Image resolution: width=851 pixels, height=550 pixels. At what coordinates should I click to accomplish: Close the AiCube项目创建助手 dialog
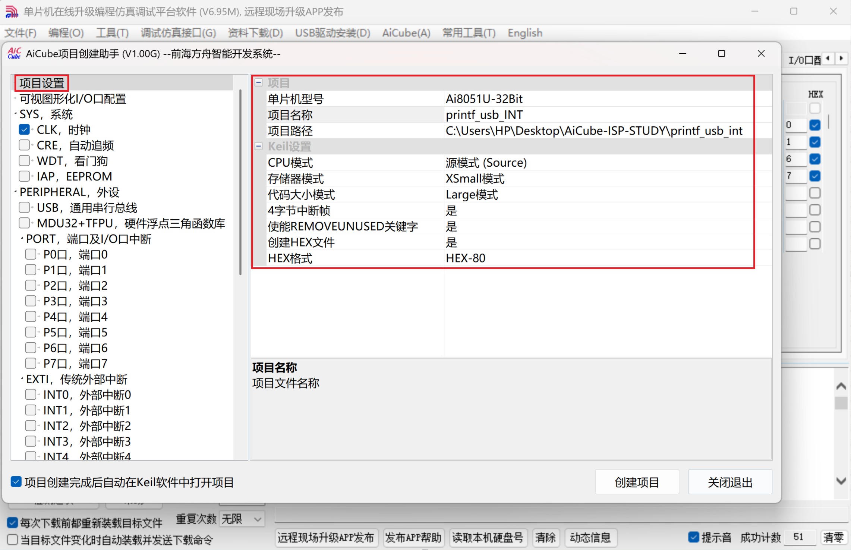761,54
